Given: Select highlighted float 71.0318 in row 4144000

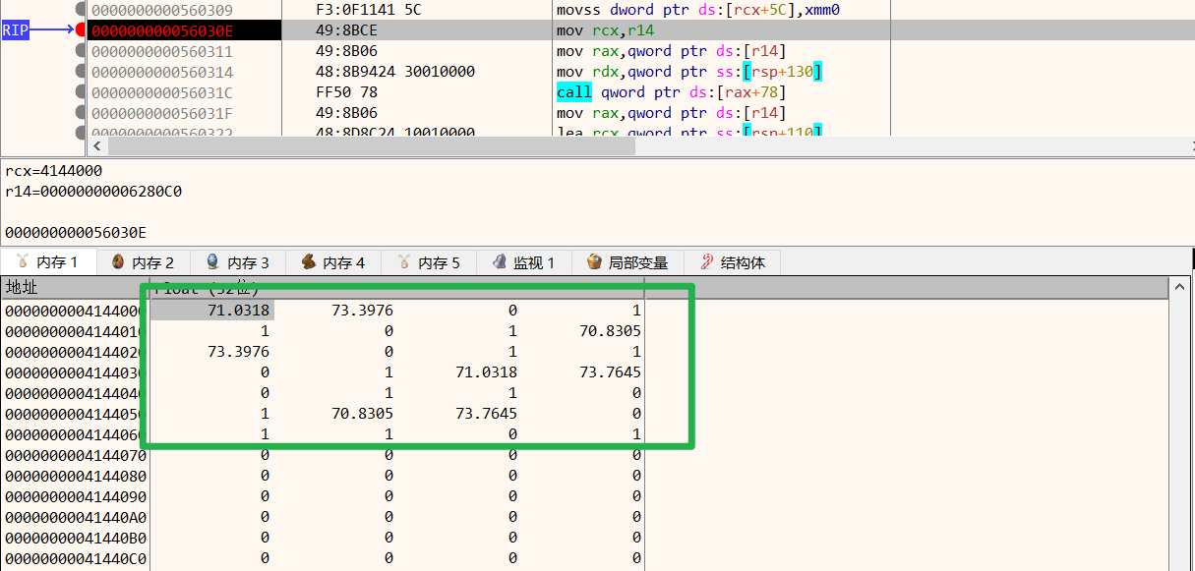Looking at the screenshot, I should click(238, 311).
